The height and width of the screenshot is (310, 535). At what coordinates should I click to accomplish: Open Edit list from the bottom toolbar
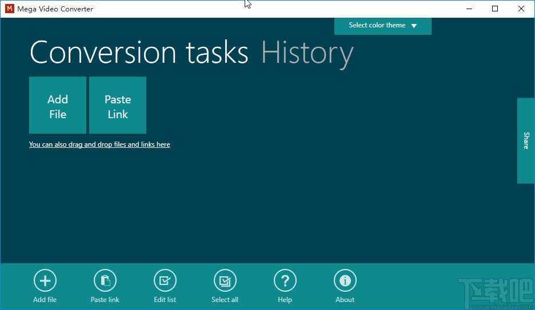tap(165, 280)
